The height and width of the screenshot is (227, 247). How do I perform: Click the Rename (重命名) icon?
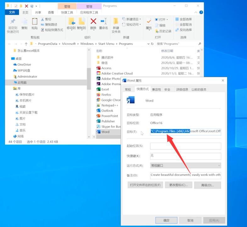tap(104, 21)
